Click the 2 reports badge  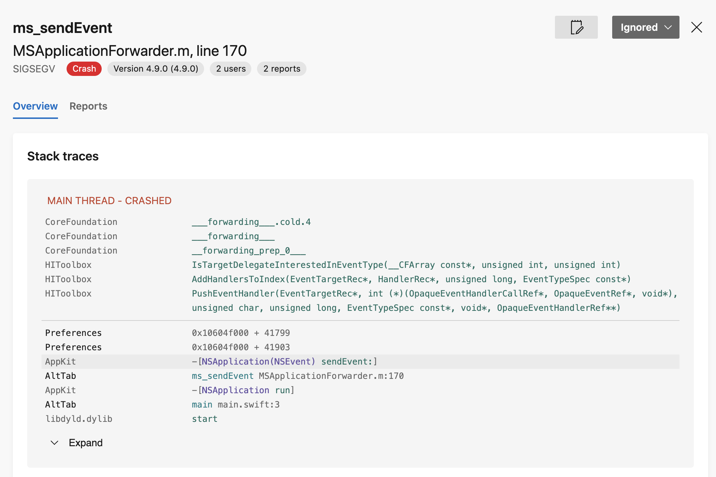281,69
